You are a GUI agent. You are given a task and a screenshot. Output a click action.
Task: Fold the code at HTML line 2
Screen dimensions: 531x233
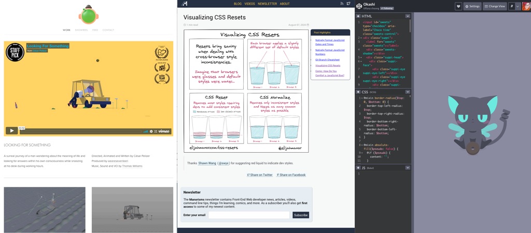click(361, 37)
